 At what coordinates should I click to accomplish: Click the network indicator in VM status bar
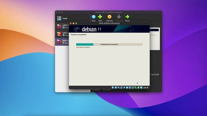point(121,87)
